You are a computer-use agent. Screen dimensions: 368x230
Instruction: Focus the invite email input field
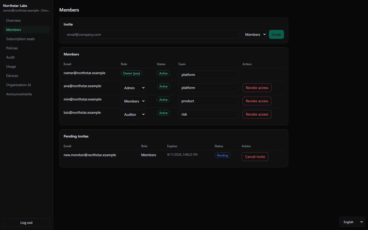point(152,34)
